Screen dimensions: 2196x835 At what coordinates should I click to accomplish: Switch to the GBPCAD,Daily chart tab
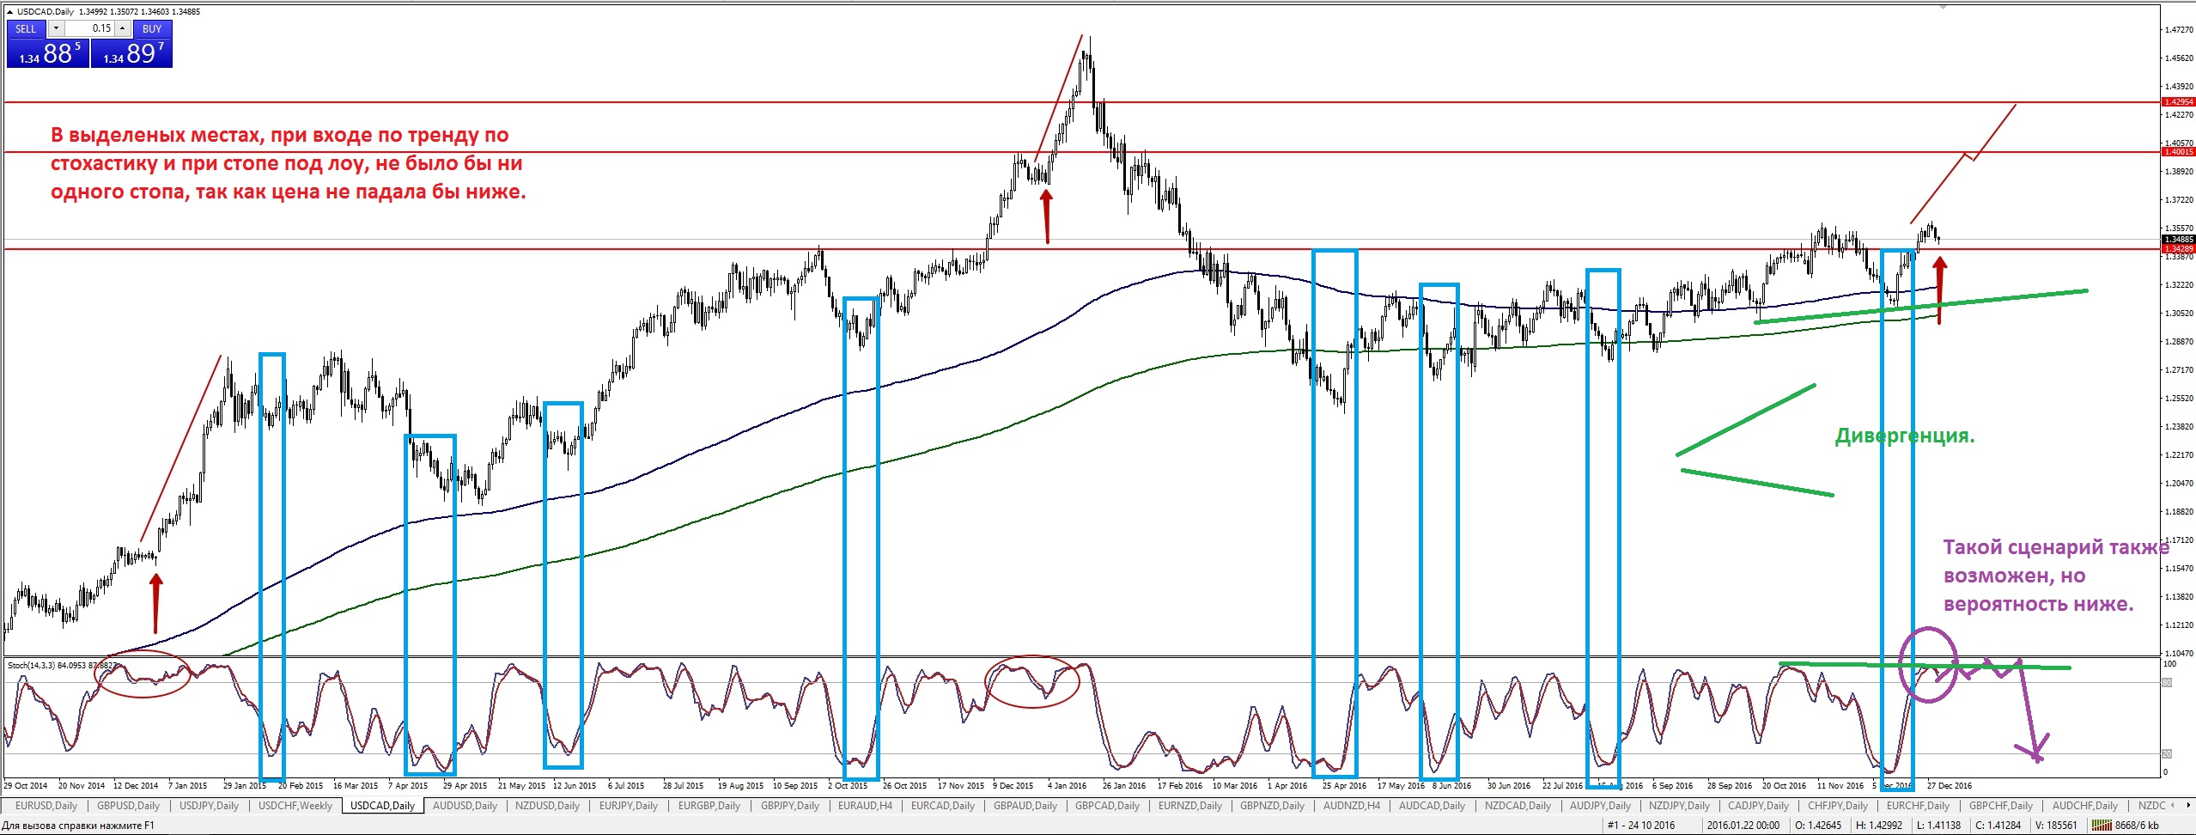click(1107, 806)
